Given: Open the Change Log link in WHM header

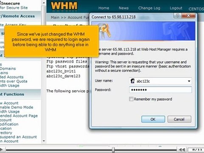Looking at the screenshot, I should click(x=149, y=8).
